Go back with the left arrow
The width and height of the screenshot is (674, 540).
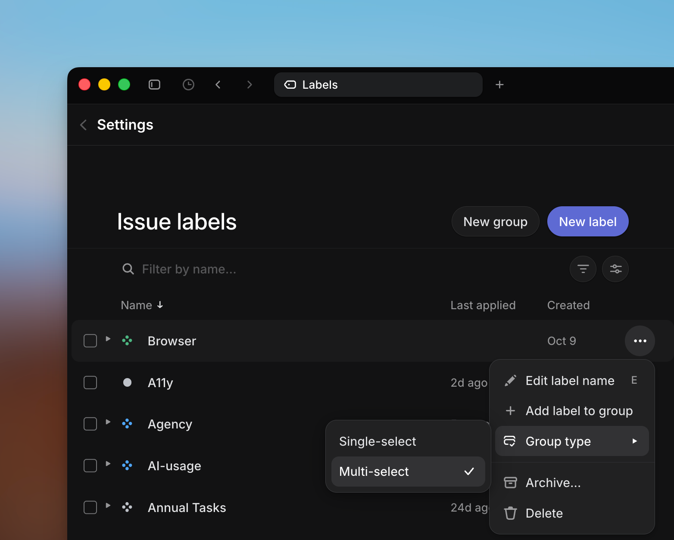pyautogui.click(x=218, y=85)
